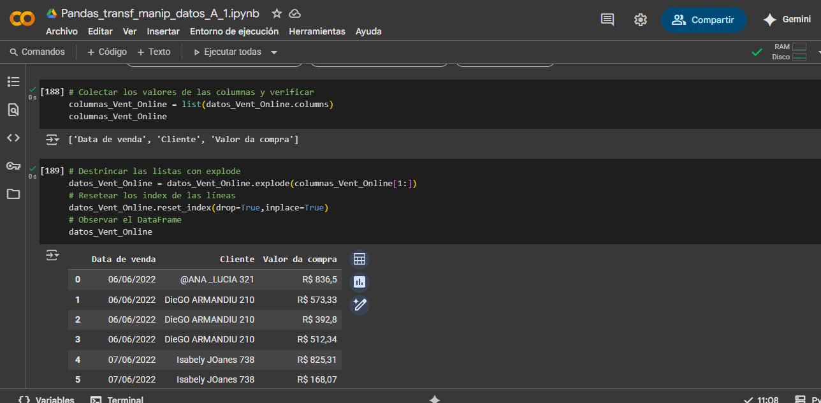Screen dimensions: 821x403
Task: Open the Entorno de ejecución menu
Action: 234,31
